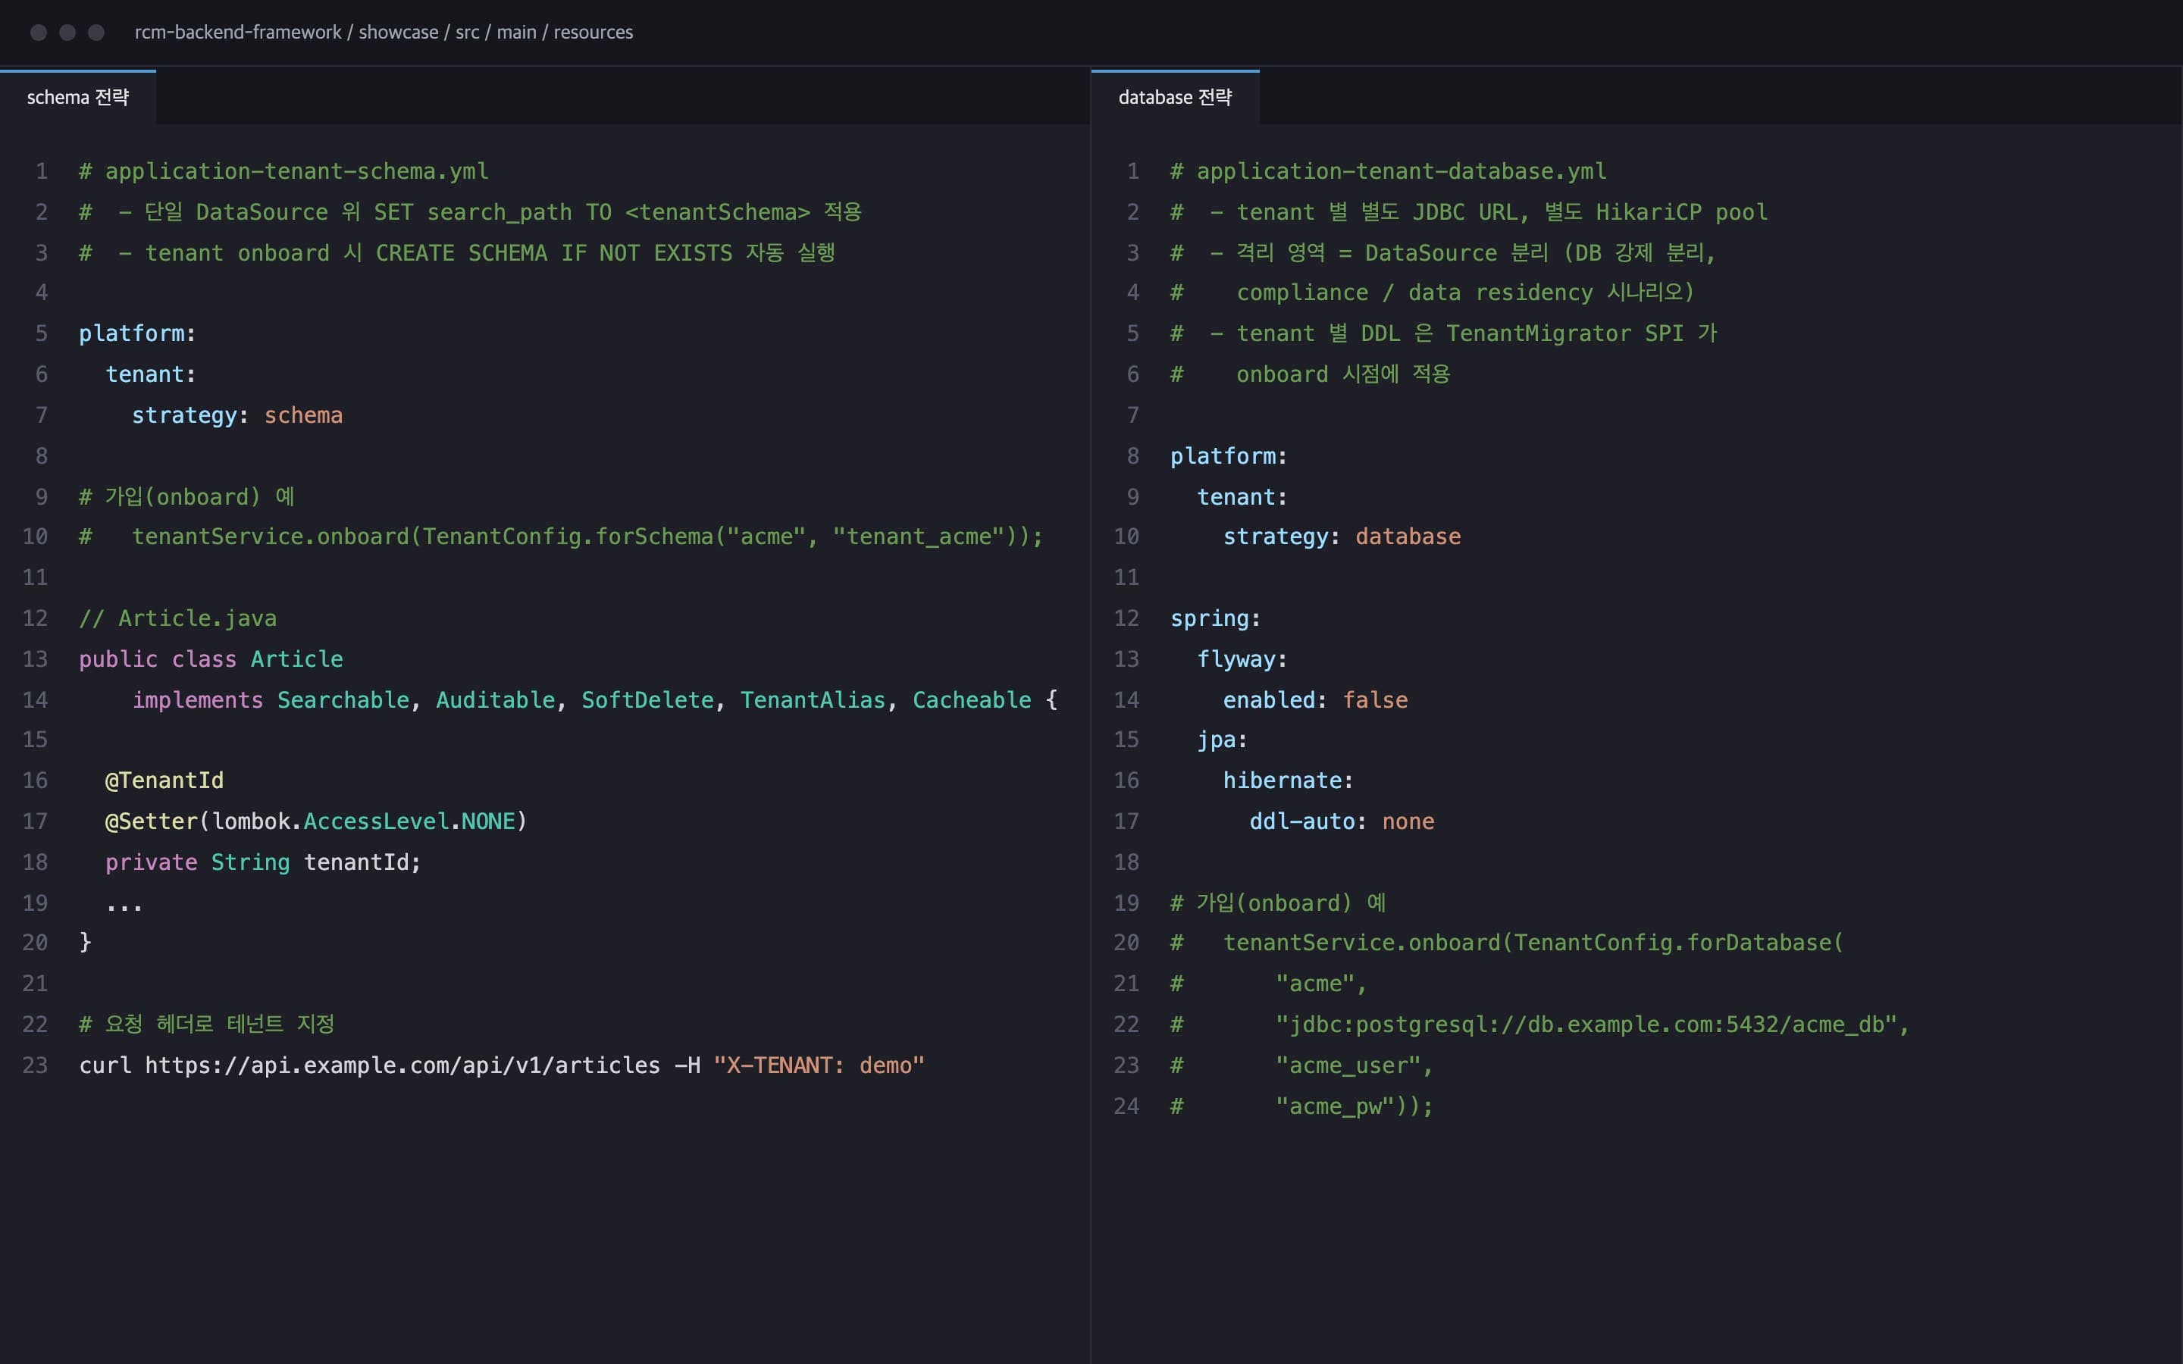Viewport: 2183px width, 1364px height.
Task: Click the 'flyway:' key
Action: coord(1242,659)
